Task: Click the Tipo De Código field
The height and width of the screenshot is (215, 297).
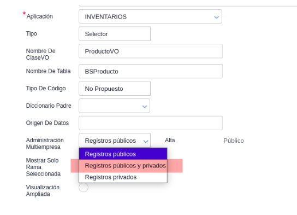Action: [x=115, y=89]
